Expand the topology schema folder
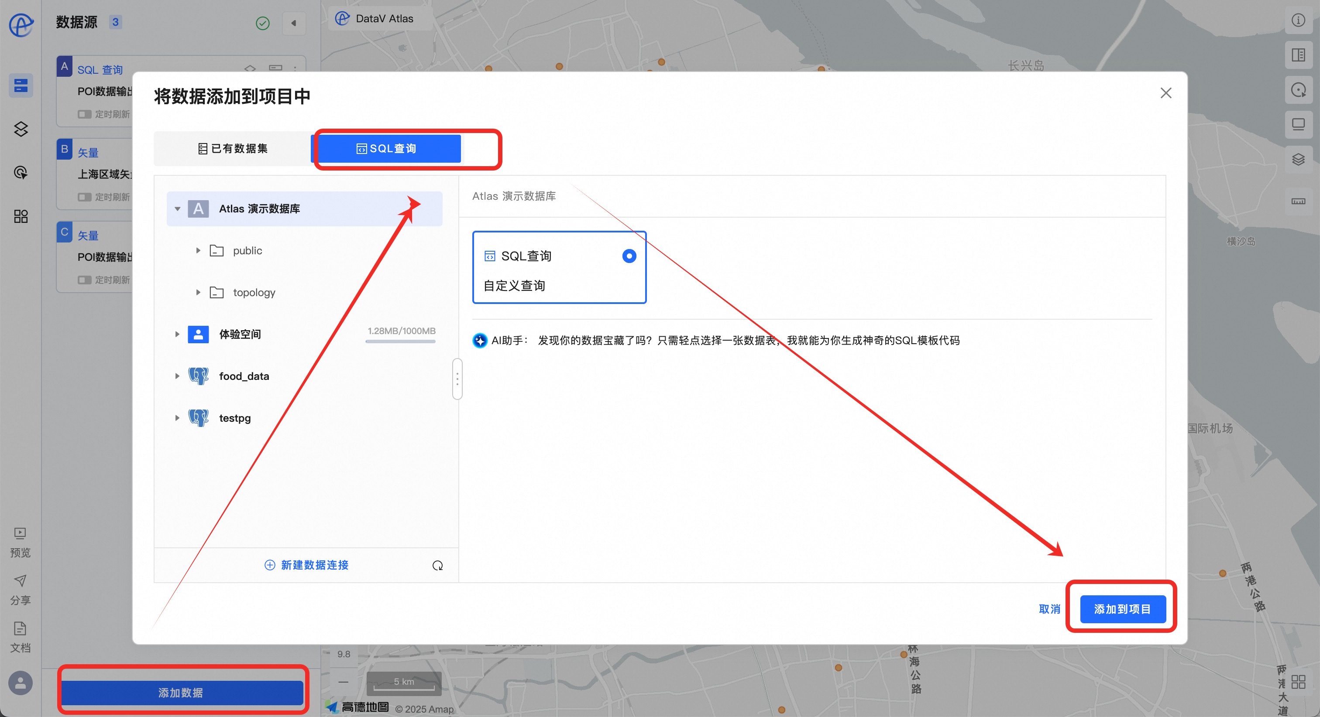Screen dimensions: 1320x717 198,293
